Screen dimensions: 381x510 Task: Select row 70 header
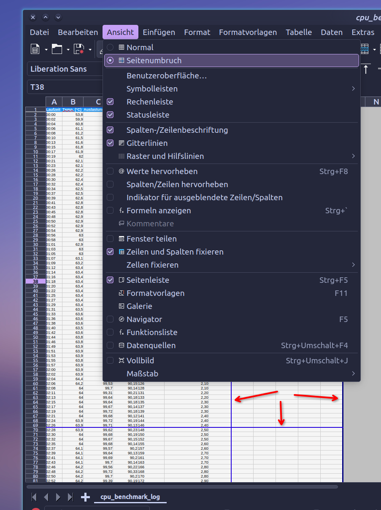pyautogui.click(x=35, y=430)
